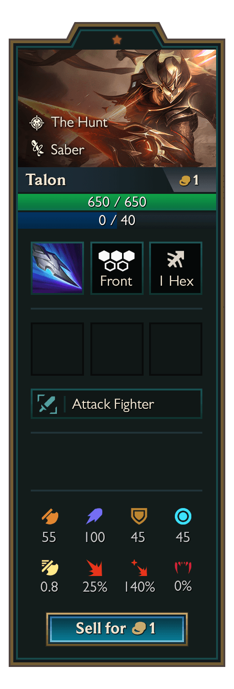This screenshot has height=689, width=234.
Task: Click the first empty item slot
Action: click(x=57, y=349)
